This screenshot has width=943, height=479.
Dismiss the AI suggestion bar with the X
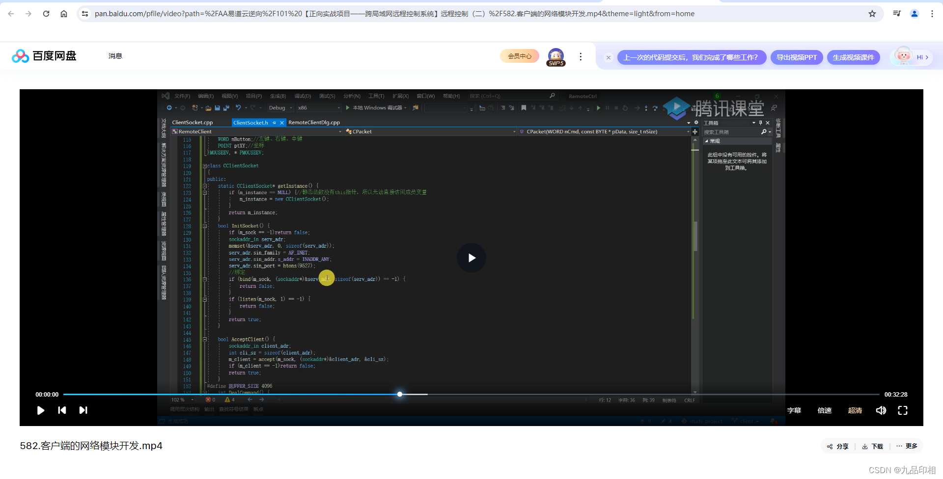tap(609, 57)
